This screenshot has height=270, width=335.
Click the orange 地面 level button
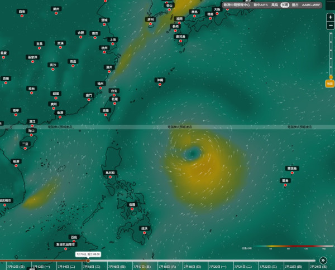coord(329,84)
